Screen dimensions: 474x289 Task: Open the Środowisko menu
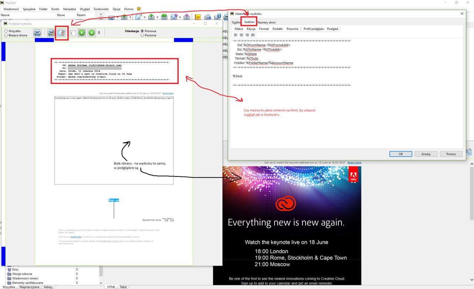click(101, 9)
